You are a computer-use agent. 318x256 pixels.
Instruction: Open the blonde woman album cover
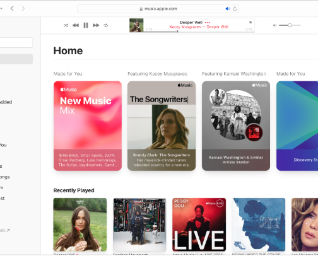[305, 224]
